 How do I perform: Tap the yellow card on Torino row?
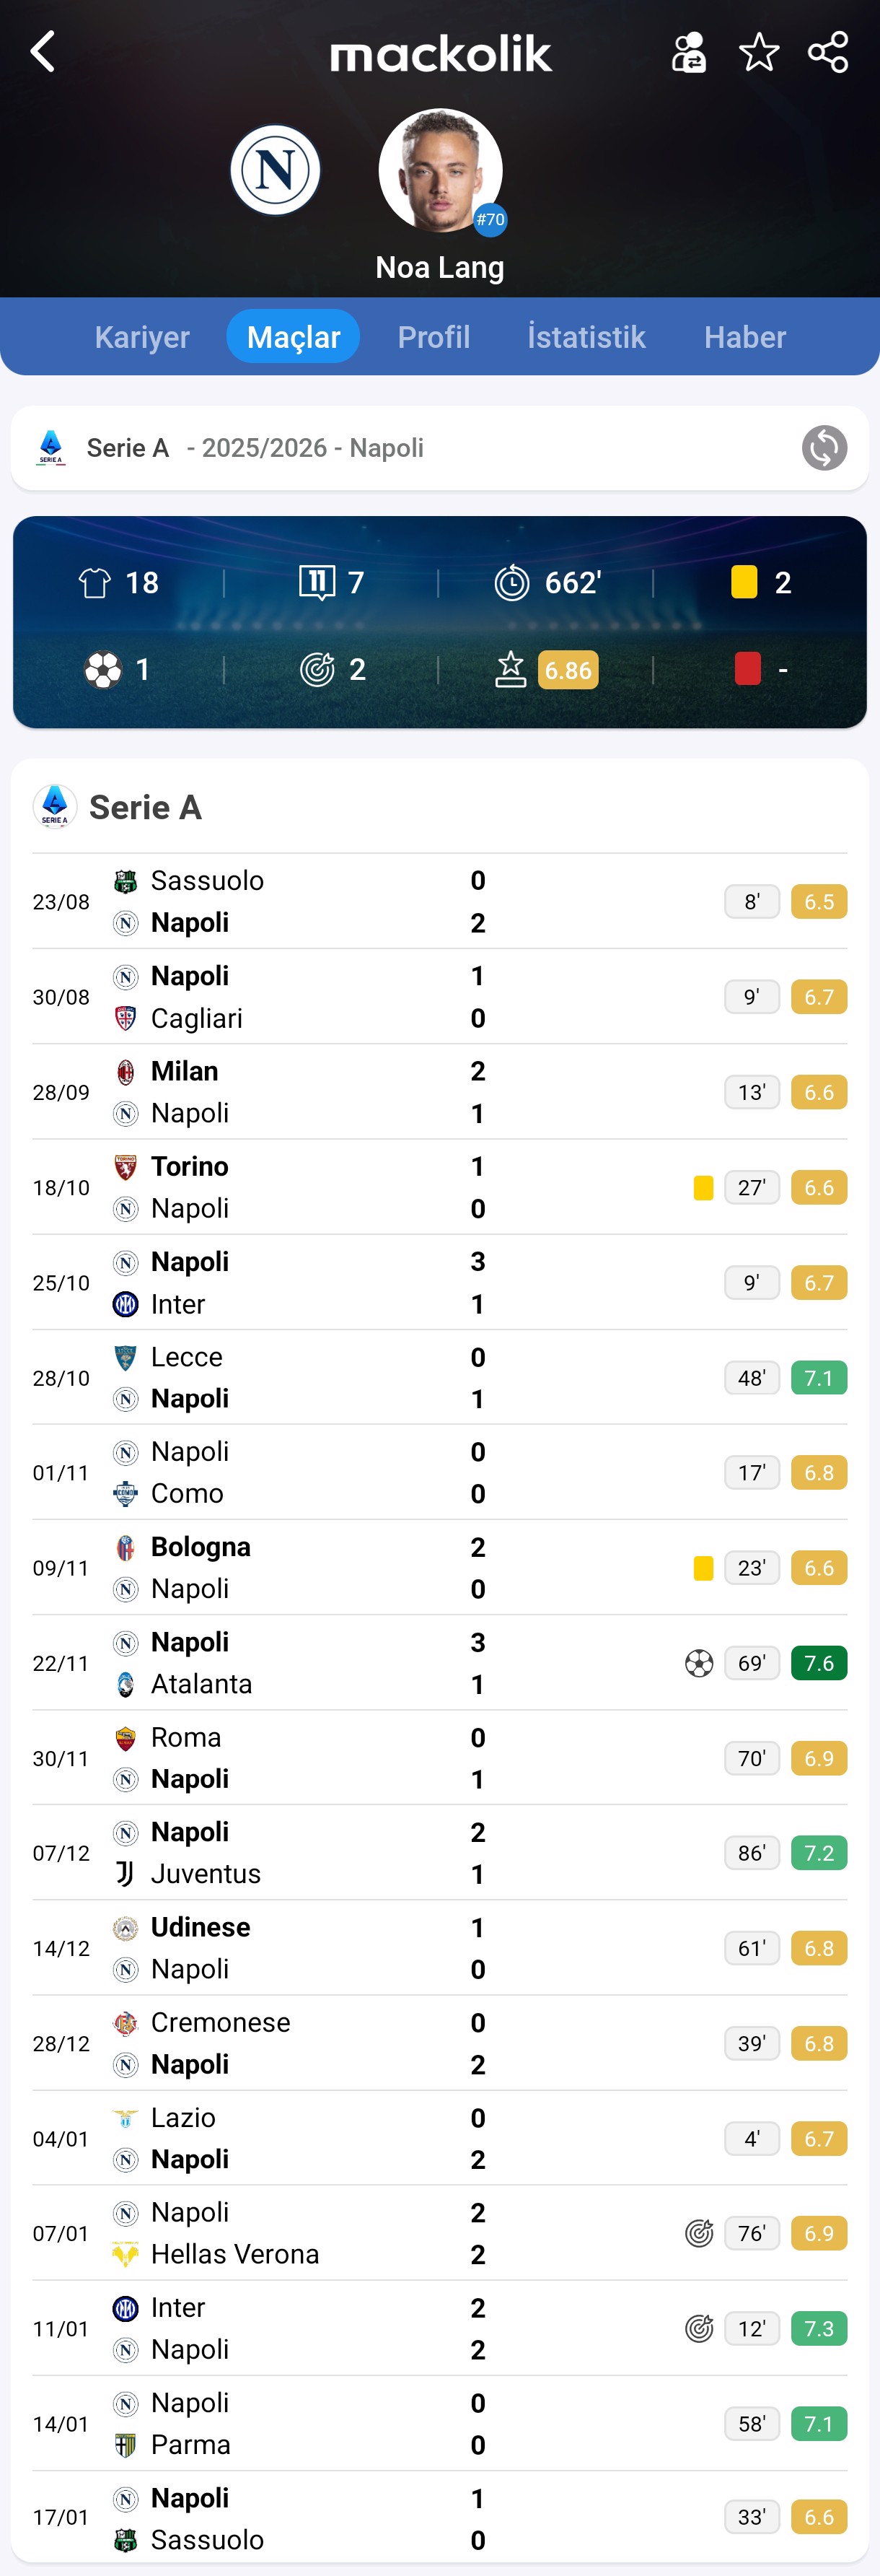703,1187
